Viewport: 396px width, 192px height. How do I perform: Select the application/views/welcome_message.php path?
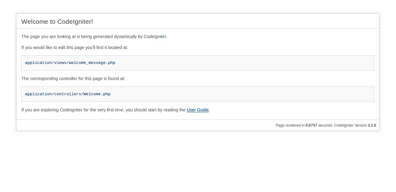(x=70, y=63)
